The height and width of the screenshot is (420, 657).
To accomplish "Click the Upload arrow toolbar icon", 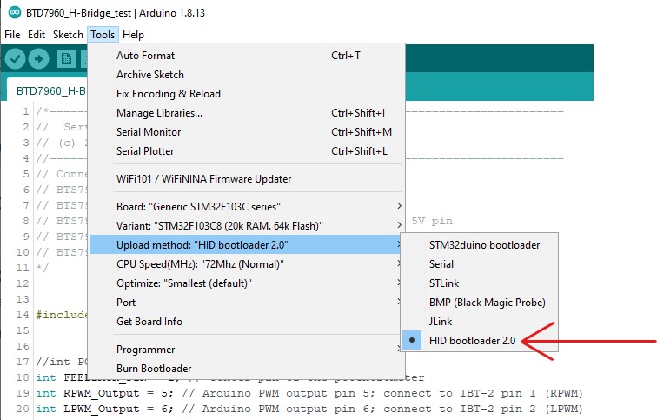I will (x=38, y=58).
